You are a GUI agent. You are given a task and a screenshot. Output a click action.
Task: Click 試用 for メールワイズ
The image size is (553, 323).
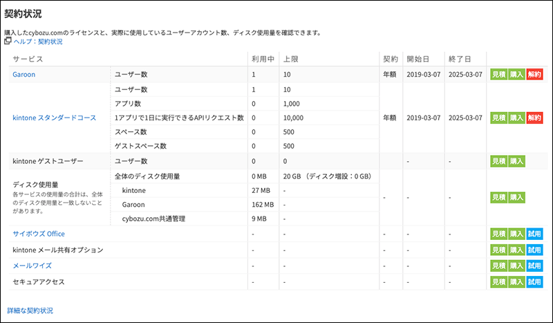(534, 266)
